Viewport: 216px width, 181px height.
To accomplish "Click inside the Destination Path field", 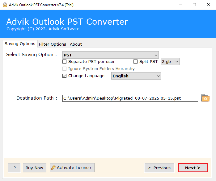I will point(130,98).
